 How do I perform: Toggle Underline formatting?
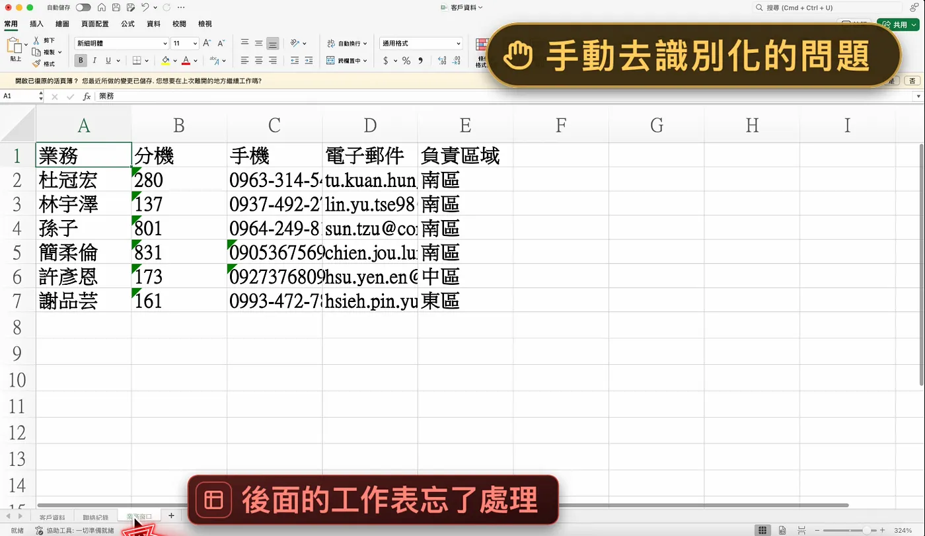click(x=108, y=61)
